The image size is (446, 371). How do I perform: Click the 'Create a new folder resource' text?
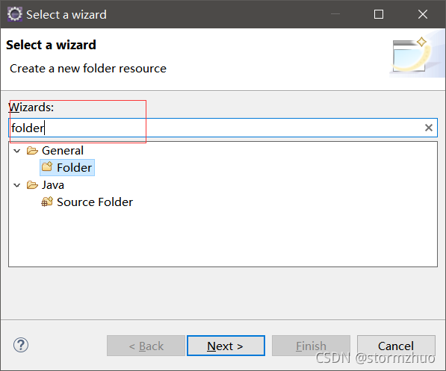pyautogui.click(x=88, y=69)
